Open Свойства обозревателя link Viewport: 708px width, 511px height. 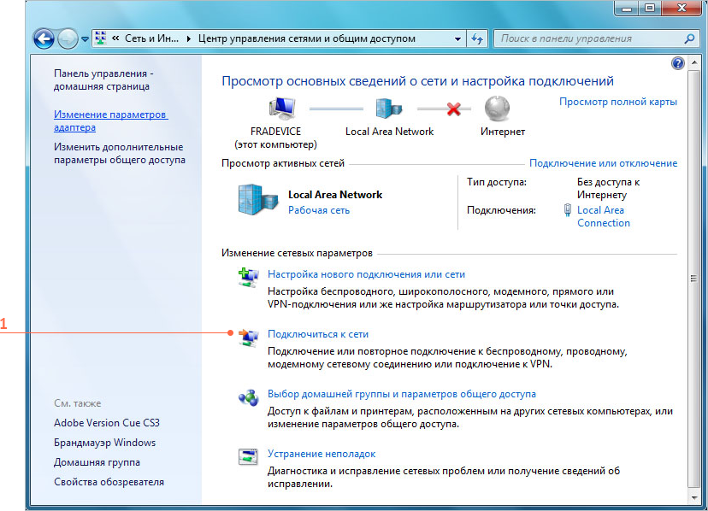coord(109,482)
